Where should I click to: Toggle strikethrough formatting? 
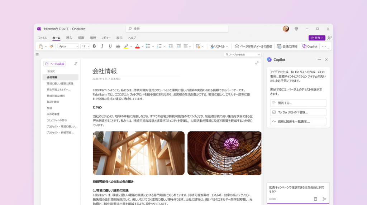click(x=118, y=46)
